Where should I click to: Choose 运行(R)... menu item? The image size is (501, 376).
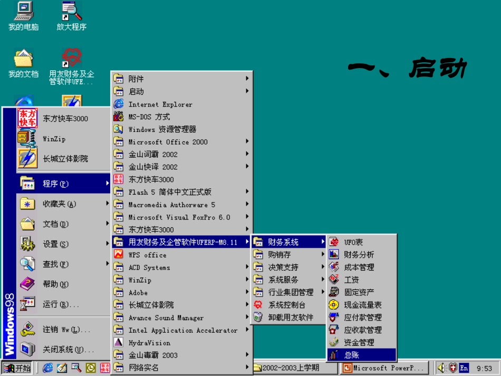pos(63,304)
